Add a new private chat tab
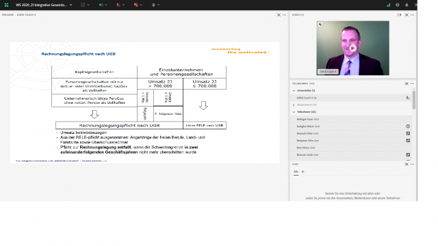438x246 pixels. (302, 172)
